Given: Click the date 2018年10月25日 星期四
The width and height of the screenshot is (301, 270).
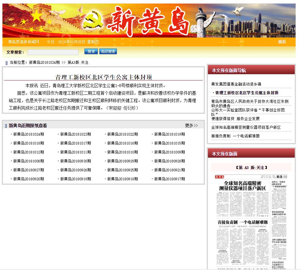Looking at the screenshot, I should point(78,42).
